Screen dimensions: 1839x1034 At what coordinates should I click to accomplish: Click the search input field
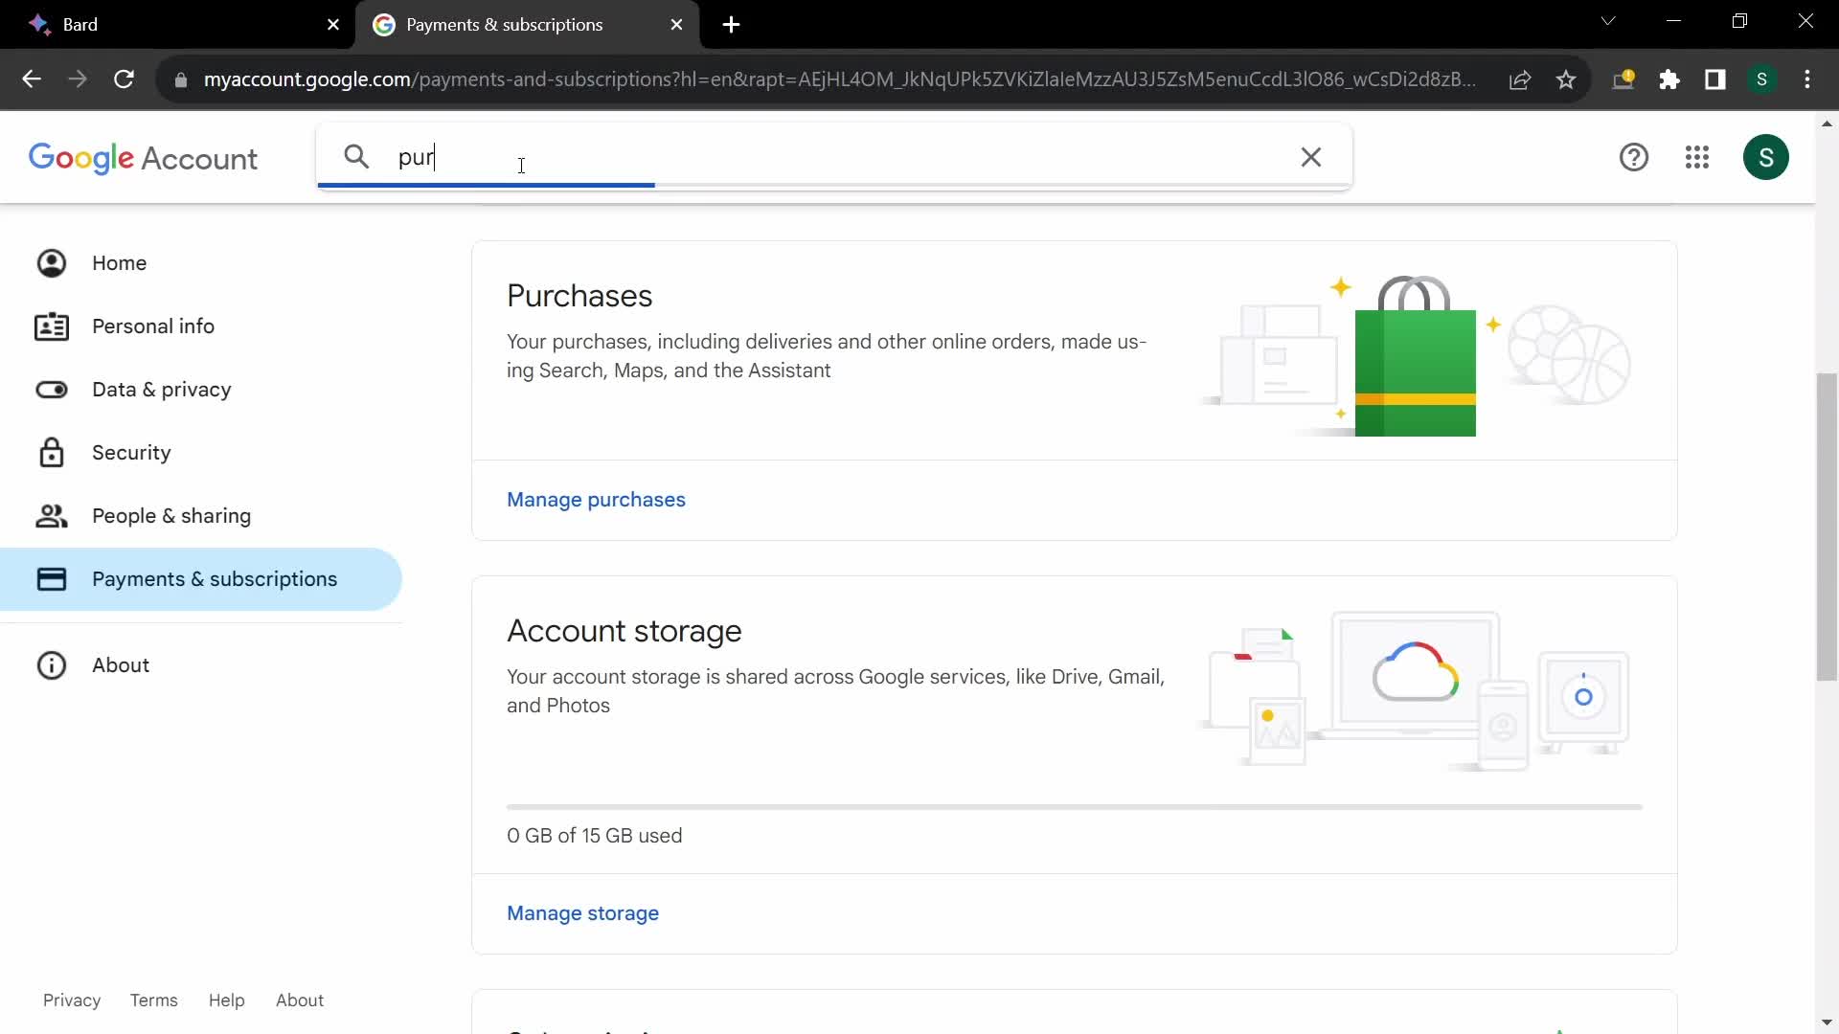pos(835,157)
